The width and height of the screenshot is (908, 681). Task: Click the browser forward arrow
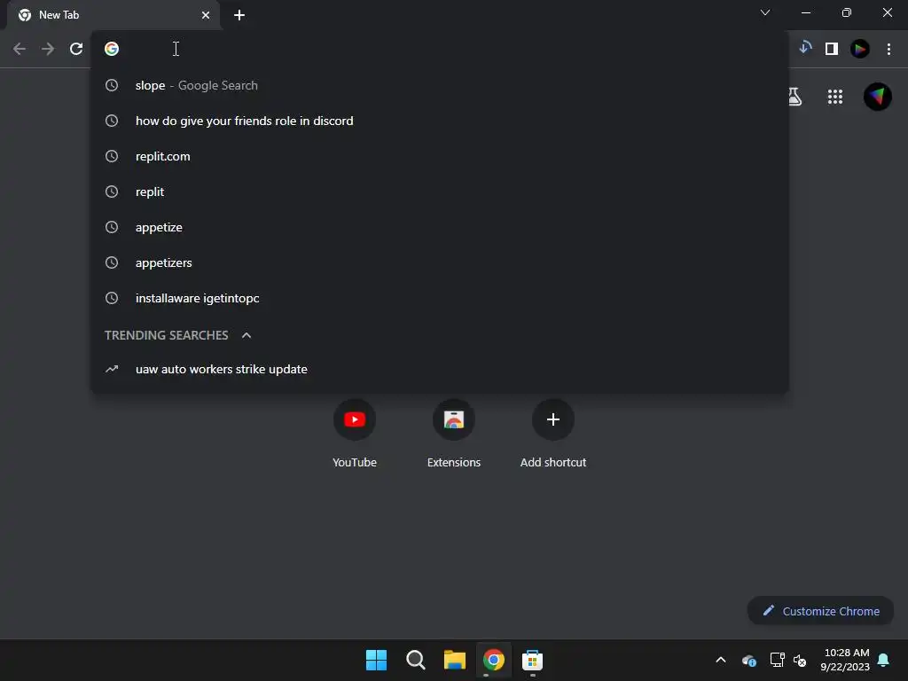pyautogui.click(x=48, y=50)
